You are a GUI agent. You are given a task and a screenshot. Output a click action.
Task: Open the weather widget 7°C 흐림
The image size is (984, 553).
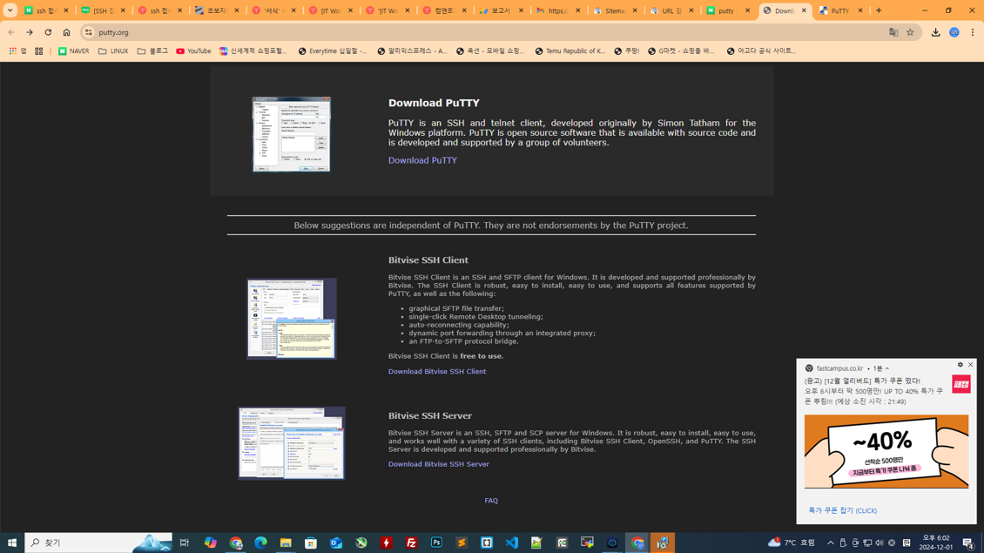click(792, 543)
